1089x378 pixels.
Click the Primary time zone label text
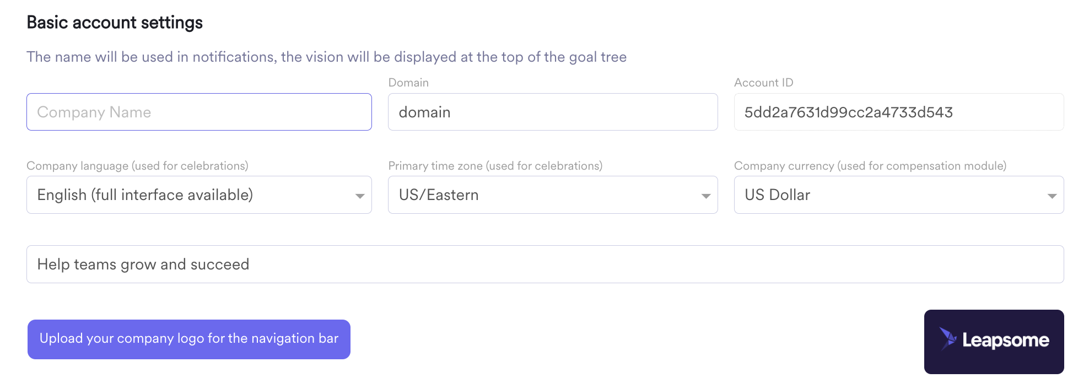495,166
